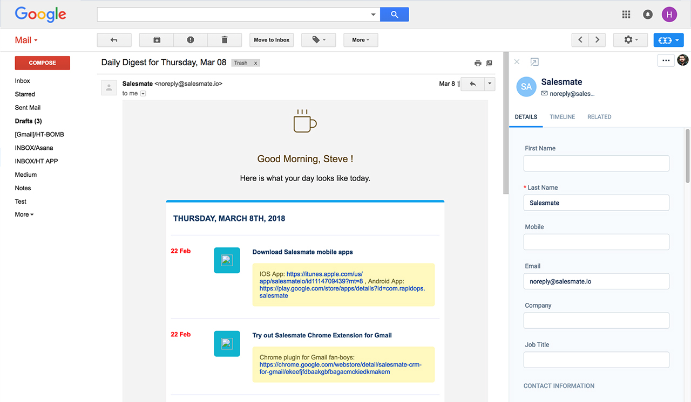Open the Notes label
Viewport: 691px width, 402px height.
click(23, 188)
